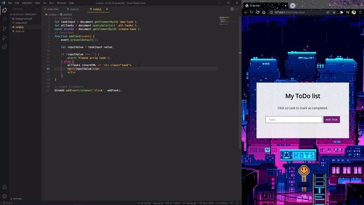Click the split editor icon

click(x=232, y=9)
